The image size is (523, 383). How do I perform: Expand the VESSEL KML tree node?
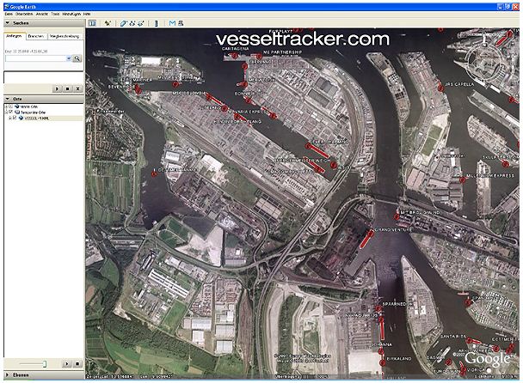point(10,118)
